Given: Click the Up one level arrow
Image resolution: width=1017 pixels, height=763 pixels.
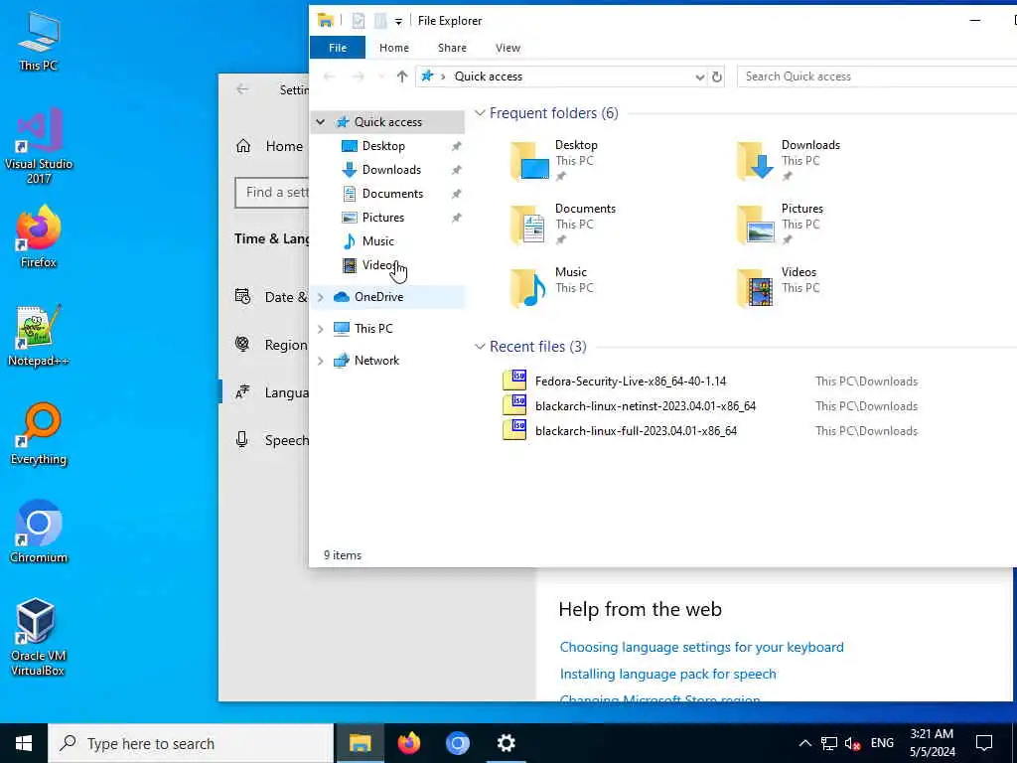Looking at the screenshot, I should click(x=402, y=76).
